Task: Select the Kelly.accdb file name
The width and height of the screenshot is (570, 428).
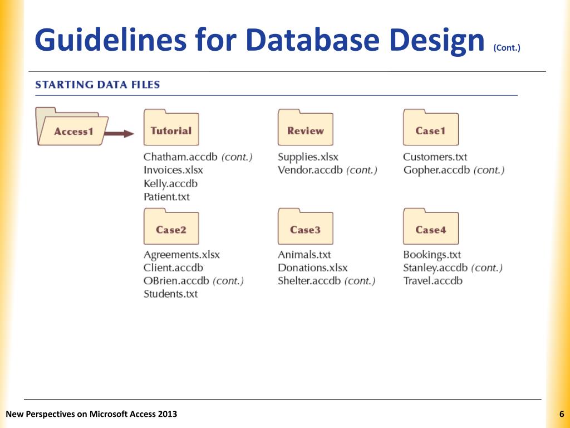Action: (170, 183)
